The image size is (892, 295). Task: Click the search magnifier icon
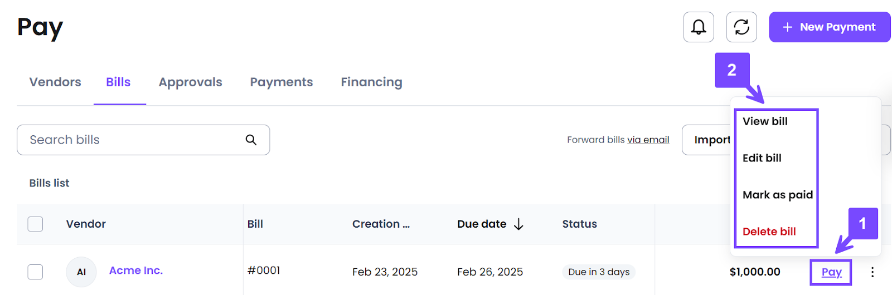pyautogui.click(x=251, y=140)
